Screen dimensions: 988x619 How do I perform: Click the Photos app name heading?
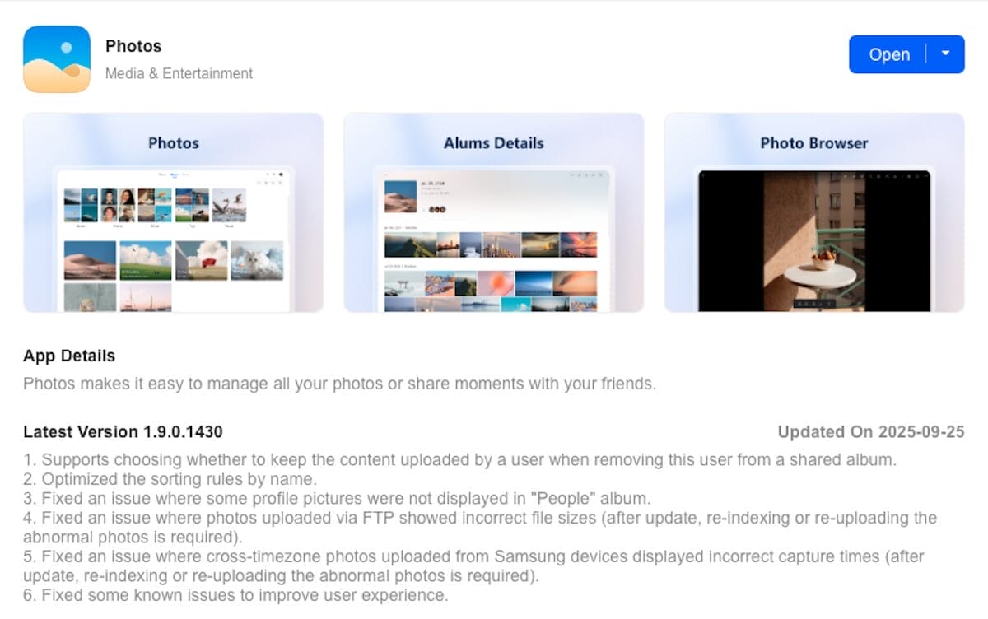click(133, 46)
